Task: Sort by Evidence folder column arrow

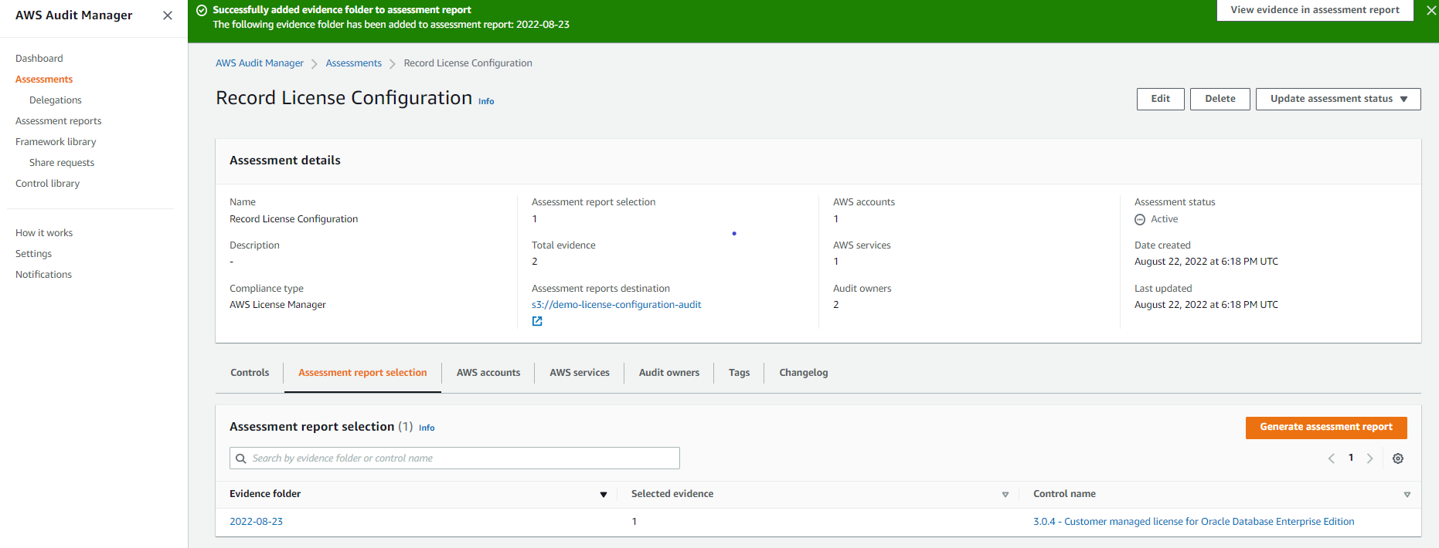Action: pos(604,495)
